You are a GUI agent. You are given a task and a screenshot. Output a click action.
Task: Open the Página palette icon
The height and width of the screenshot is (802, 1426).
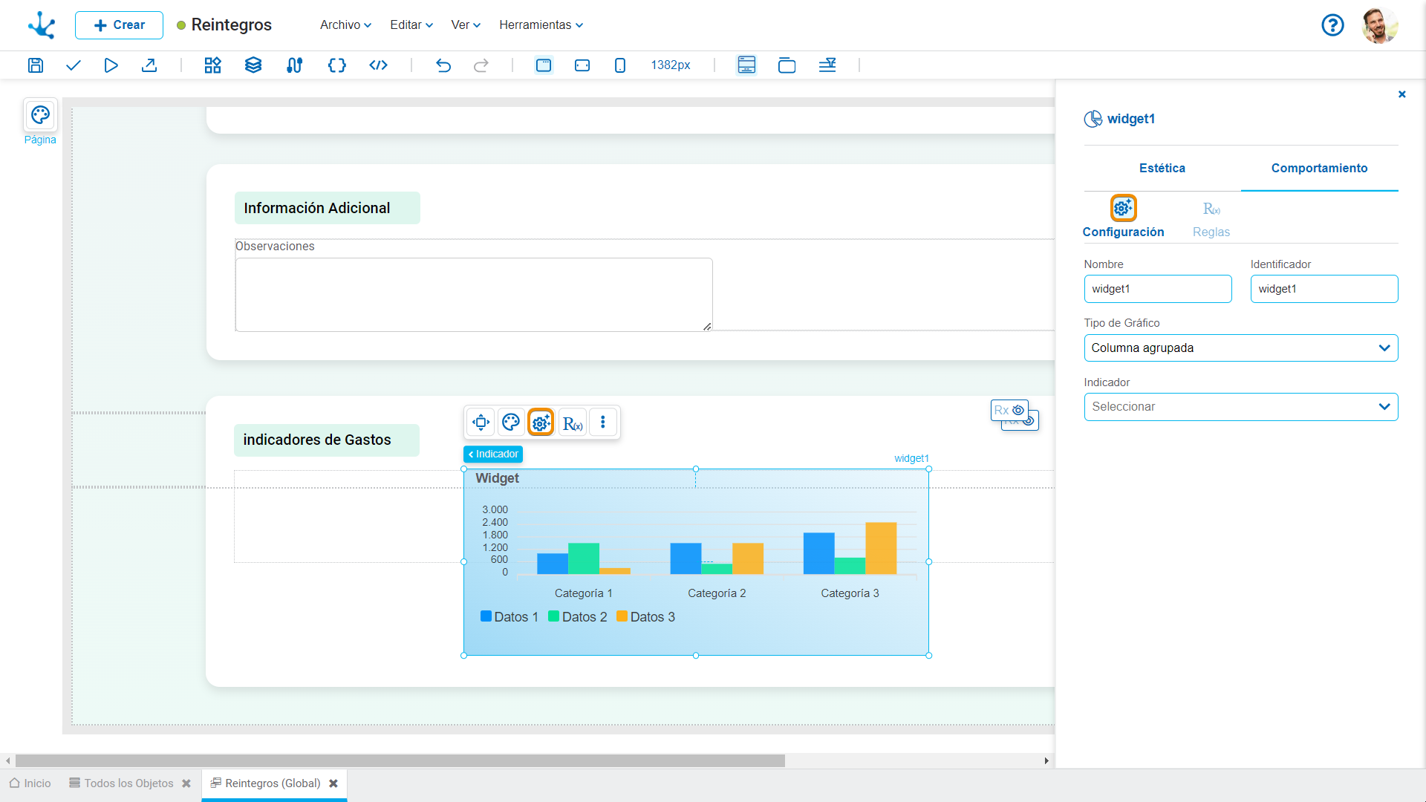click(x=40, y=115)
